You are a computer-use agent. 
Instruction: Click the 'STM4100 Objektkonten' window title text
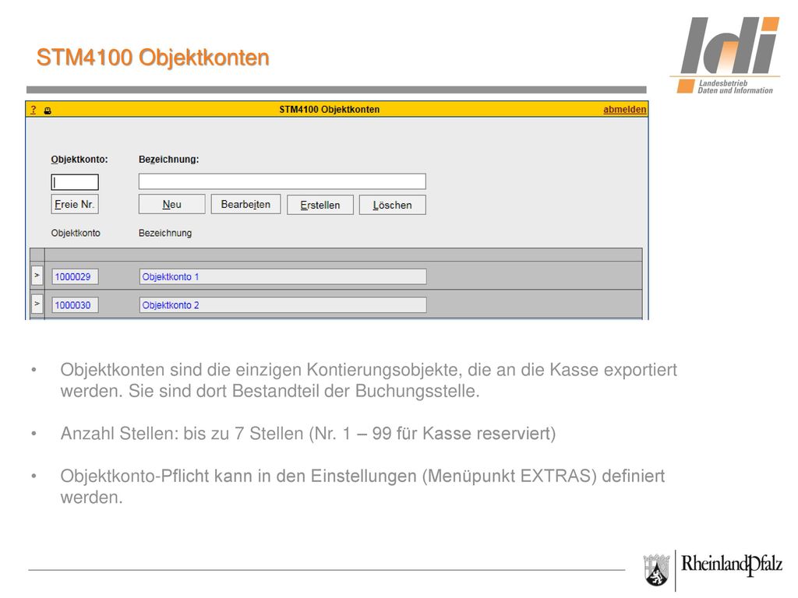point(330,109)
